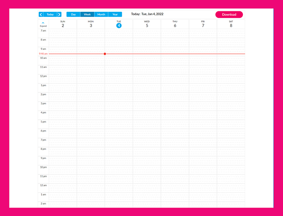The width and height of the screenshot is (283, 216).
Task: Switch to Week view
Action: point(87,15)
